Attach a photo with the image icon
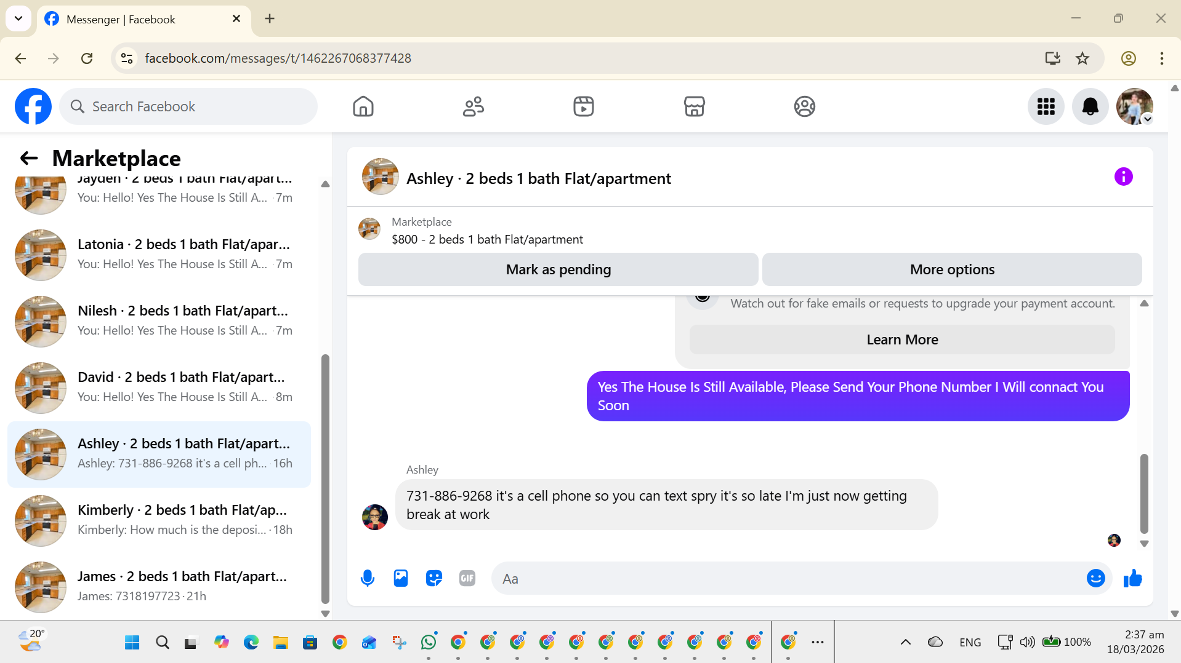 (x=401, y=578)
